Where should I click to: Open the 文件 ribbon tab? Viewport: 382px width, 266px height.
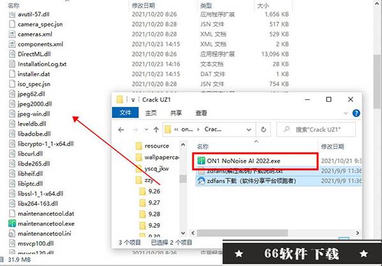pyautogui.click(x=125, y=113)
